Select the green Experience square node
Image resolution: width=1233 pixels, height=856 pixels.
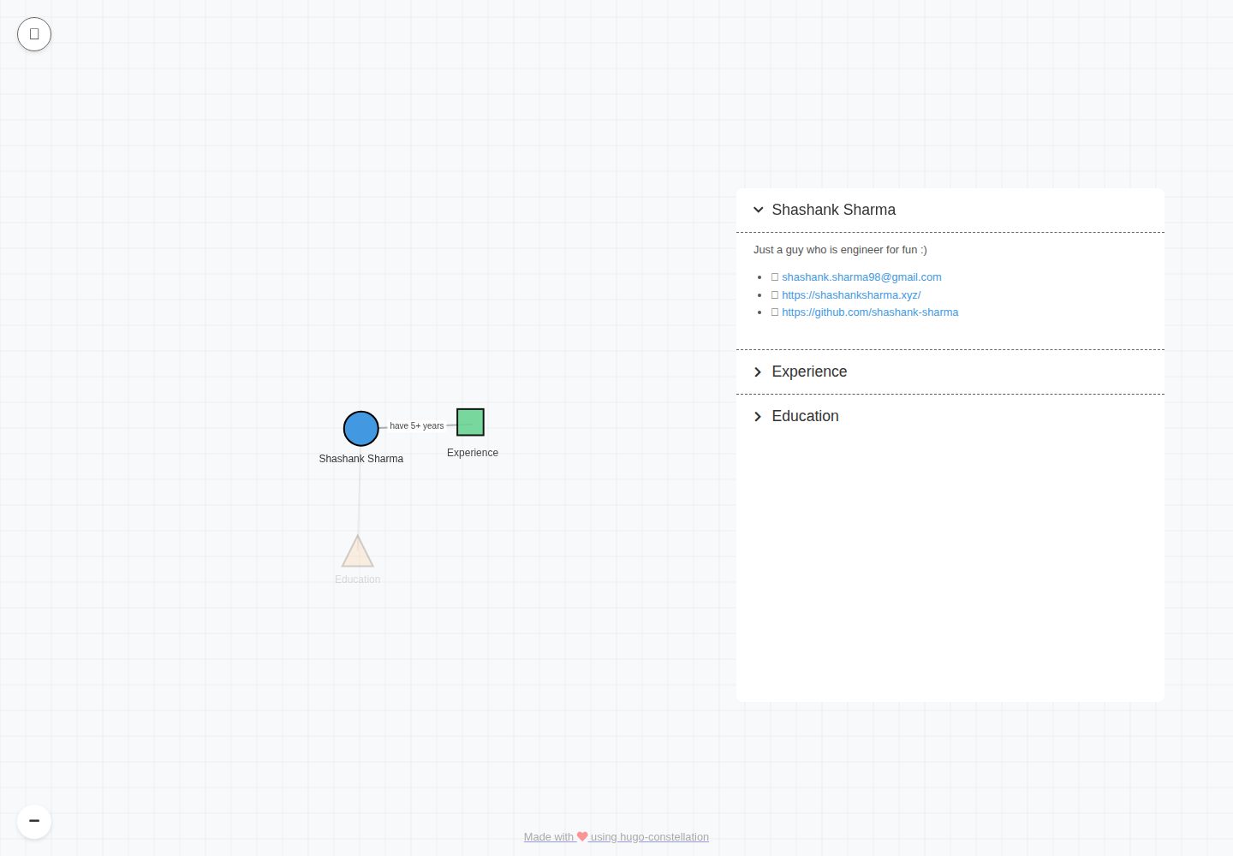point(470,422)
